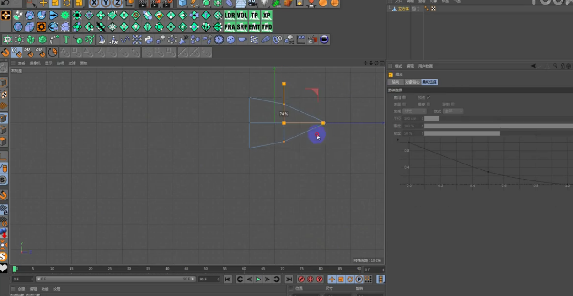573x296 pixels.
Task: Open the 摄像机 camera viewport menu
Action: (35, 63)
